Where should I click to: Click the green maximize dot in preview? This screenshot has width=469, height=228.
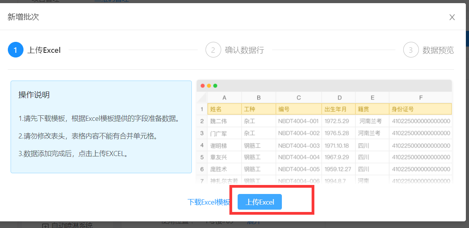click(215, 86)
